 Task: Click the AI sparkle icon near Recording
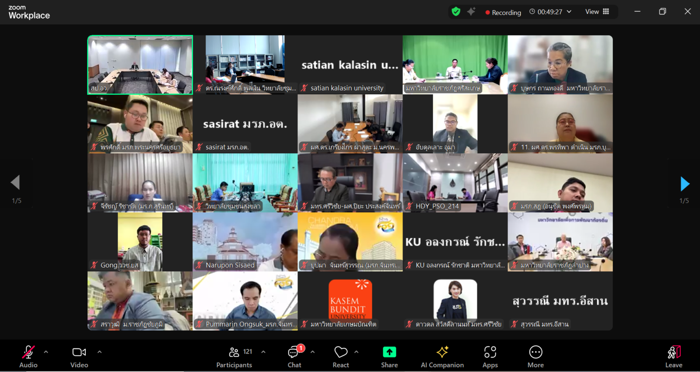click(471, 12)
